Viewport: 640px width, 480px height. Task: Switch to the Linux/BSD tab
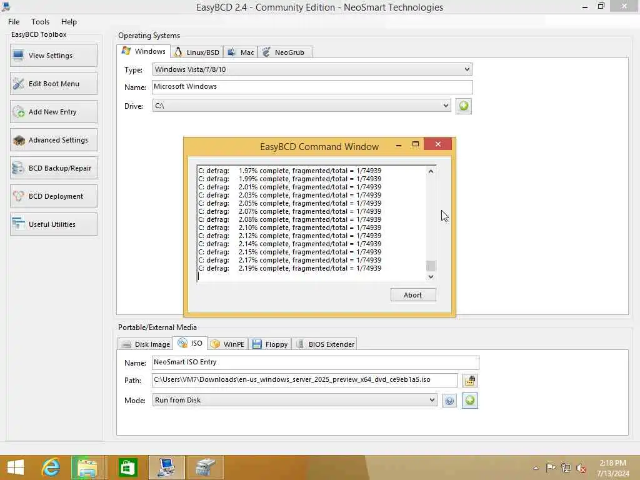pos(197,52)
